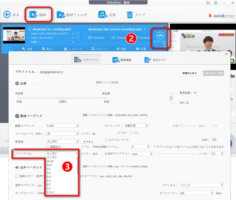Viewport: 236px width, 200px height.
Task: Open the 動画フォルダ add-folder icon
Action: [x=61, y=15]
